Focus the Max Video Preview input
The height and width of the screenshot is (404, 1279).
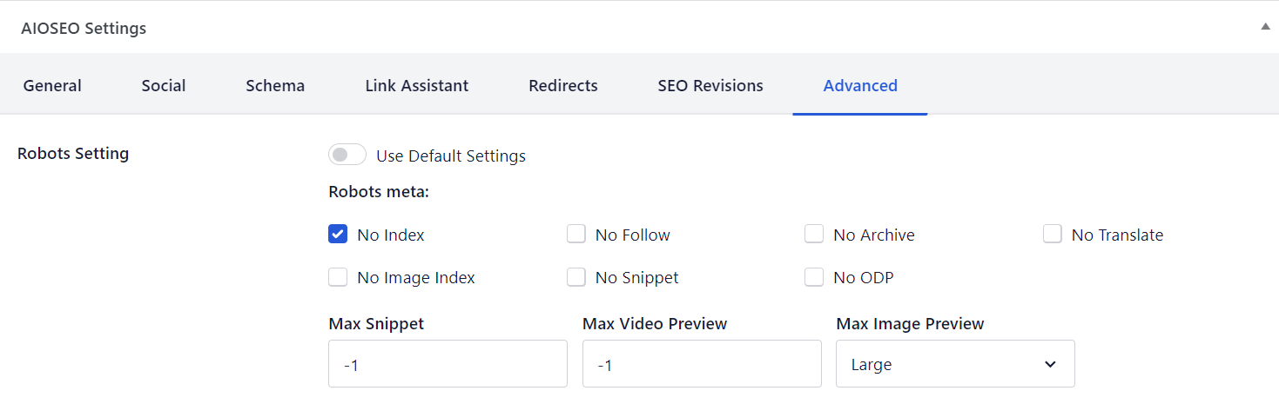pos(702,364)
